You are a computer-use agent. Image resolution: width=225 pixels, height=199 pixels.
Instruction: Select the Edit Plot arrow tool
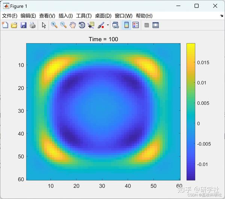tap(44, 25)
